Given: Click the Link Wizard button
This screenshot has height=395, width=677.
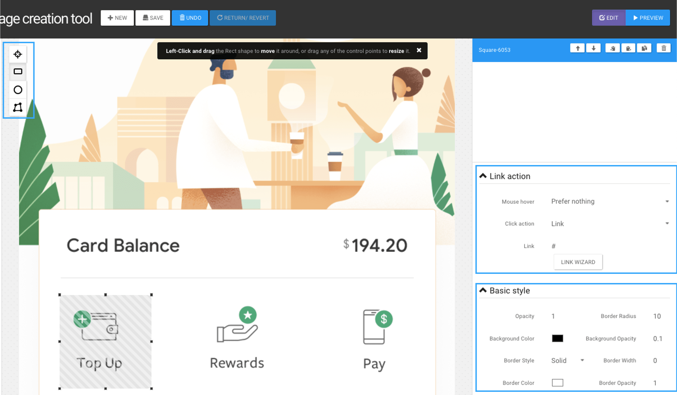Looking at the screenshot, I should pyautogui.click(x=578, y=262).
